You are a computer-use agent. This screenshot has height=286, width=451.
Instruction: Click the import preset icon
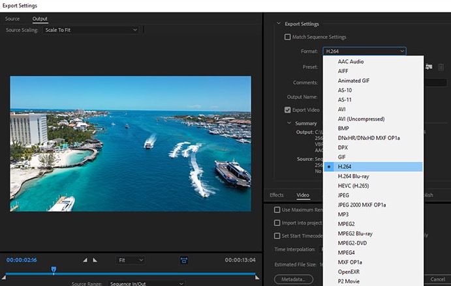[x=429, y=67]
